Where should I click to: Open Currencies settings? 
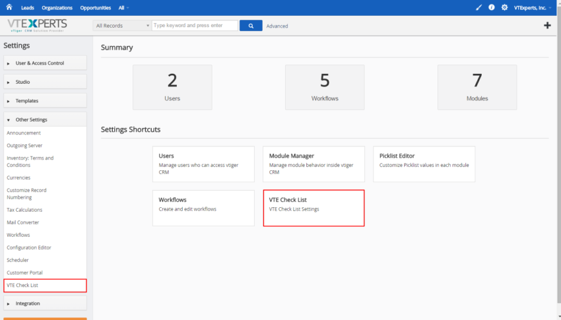click(x=18, y=177)
